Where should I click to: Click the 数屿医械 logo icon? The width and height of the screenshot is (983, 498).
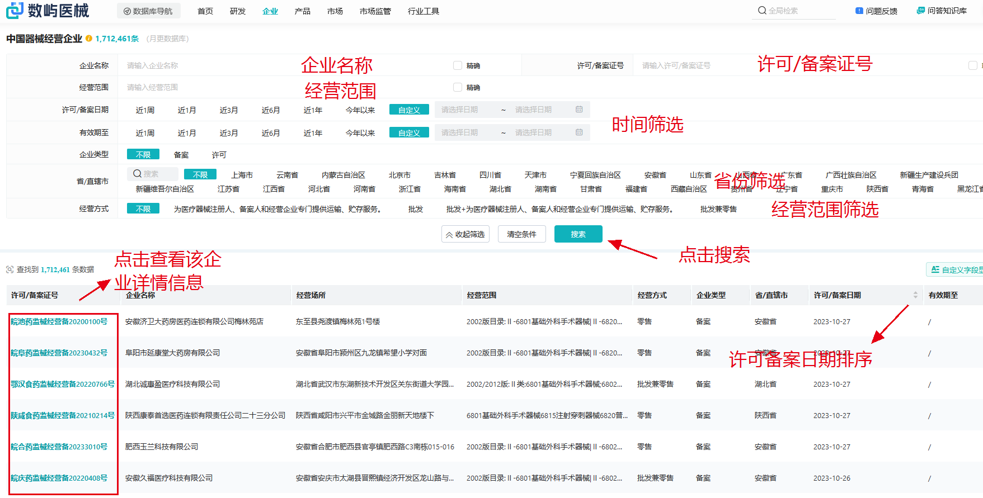[15, 10]
